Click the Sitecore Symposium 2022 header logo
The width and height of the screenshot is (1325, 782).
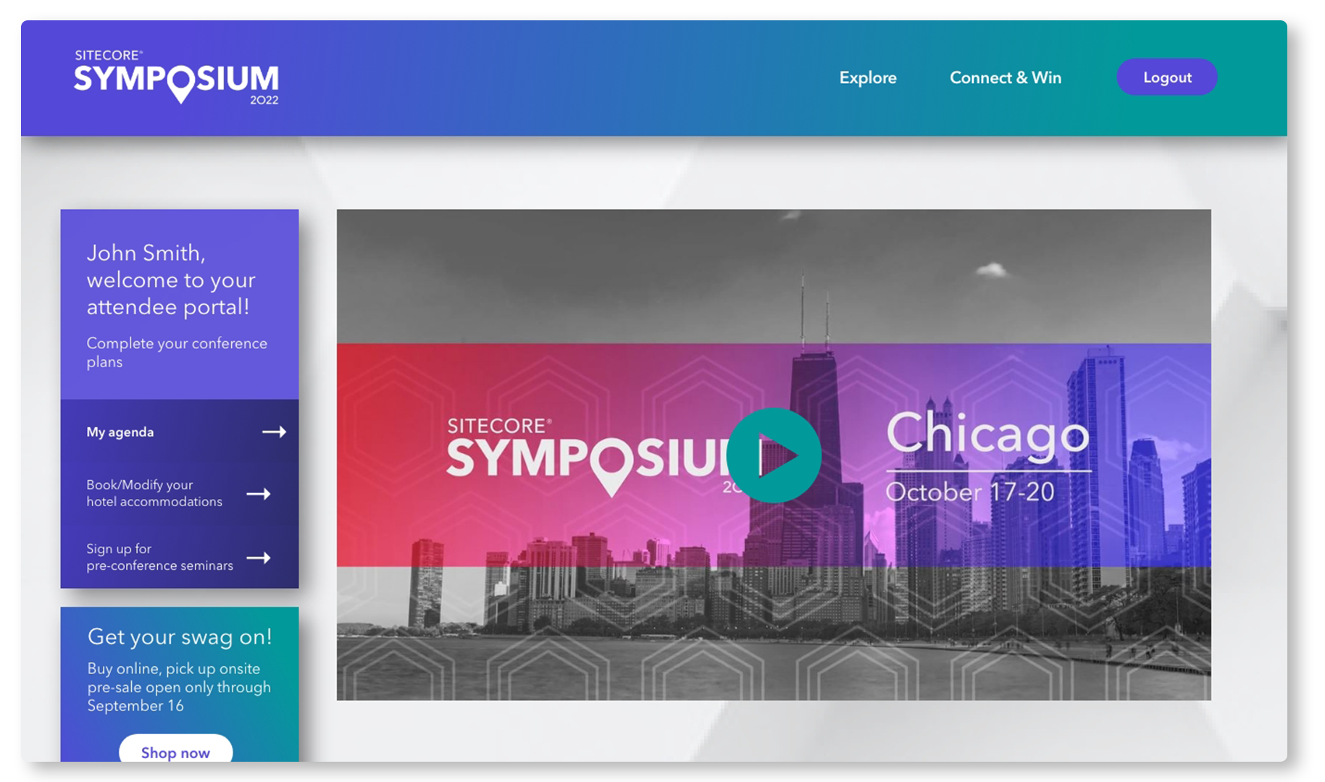click(x=176, y=77)
